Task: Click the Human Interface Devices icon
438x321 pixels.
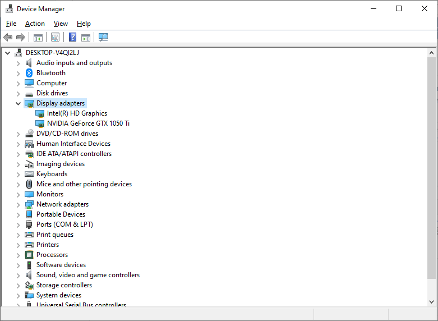Action: (x=29, y=144)
